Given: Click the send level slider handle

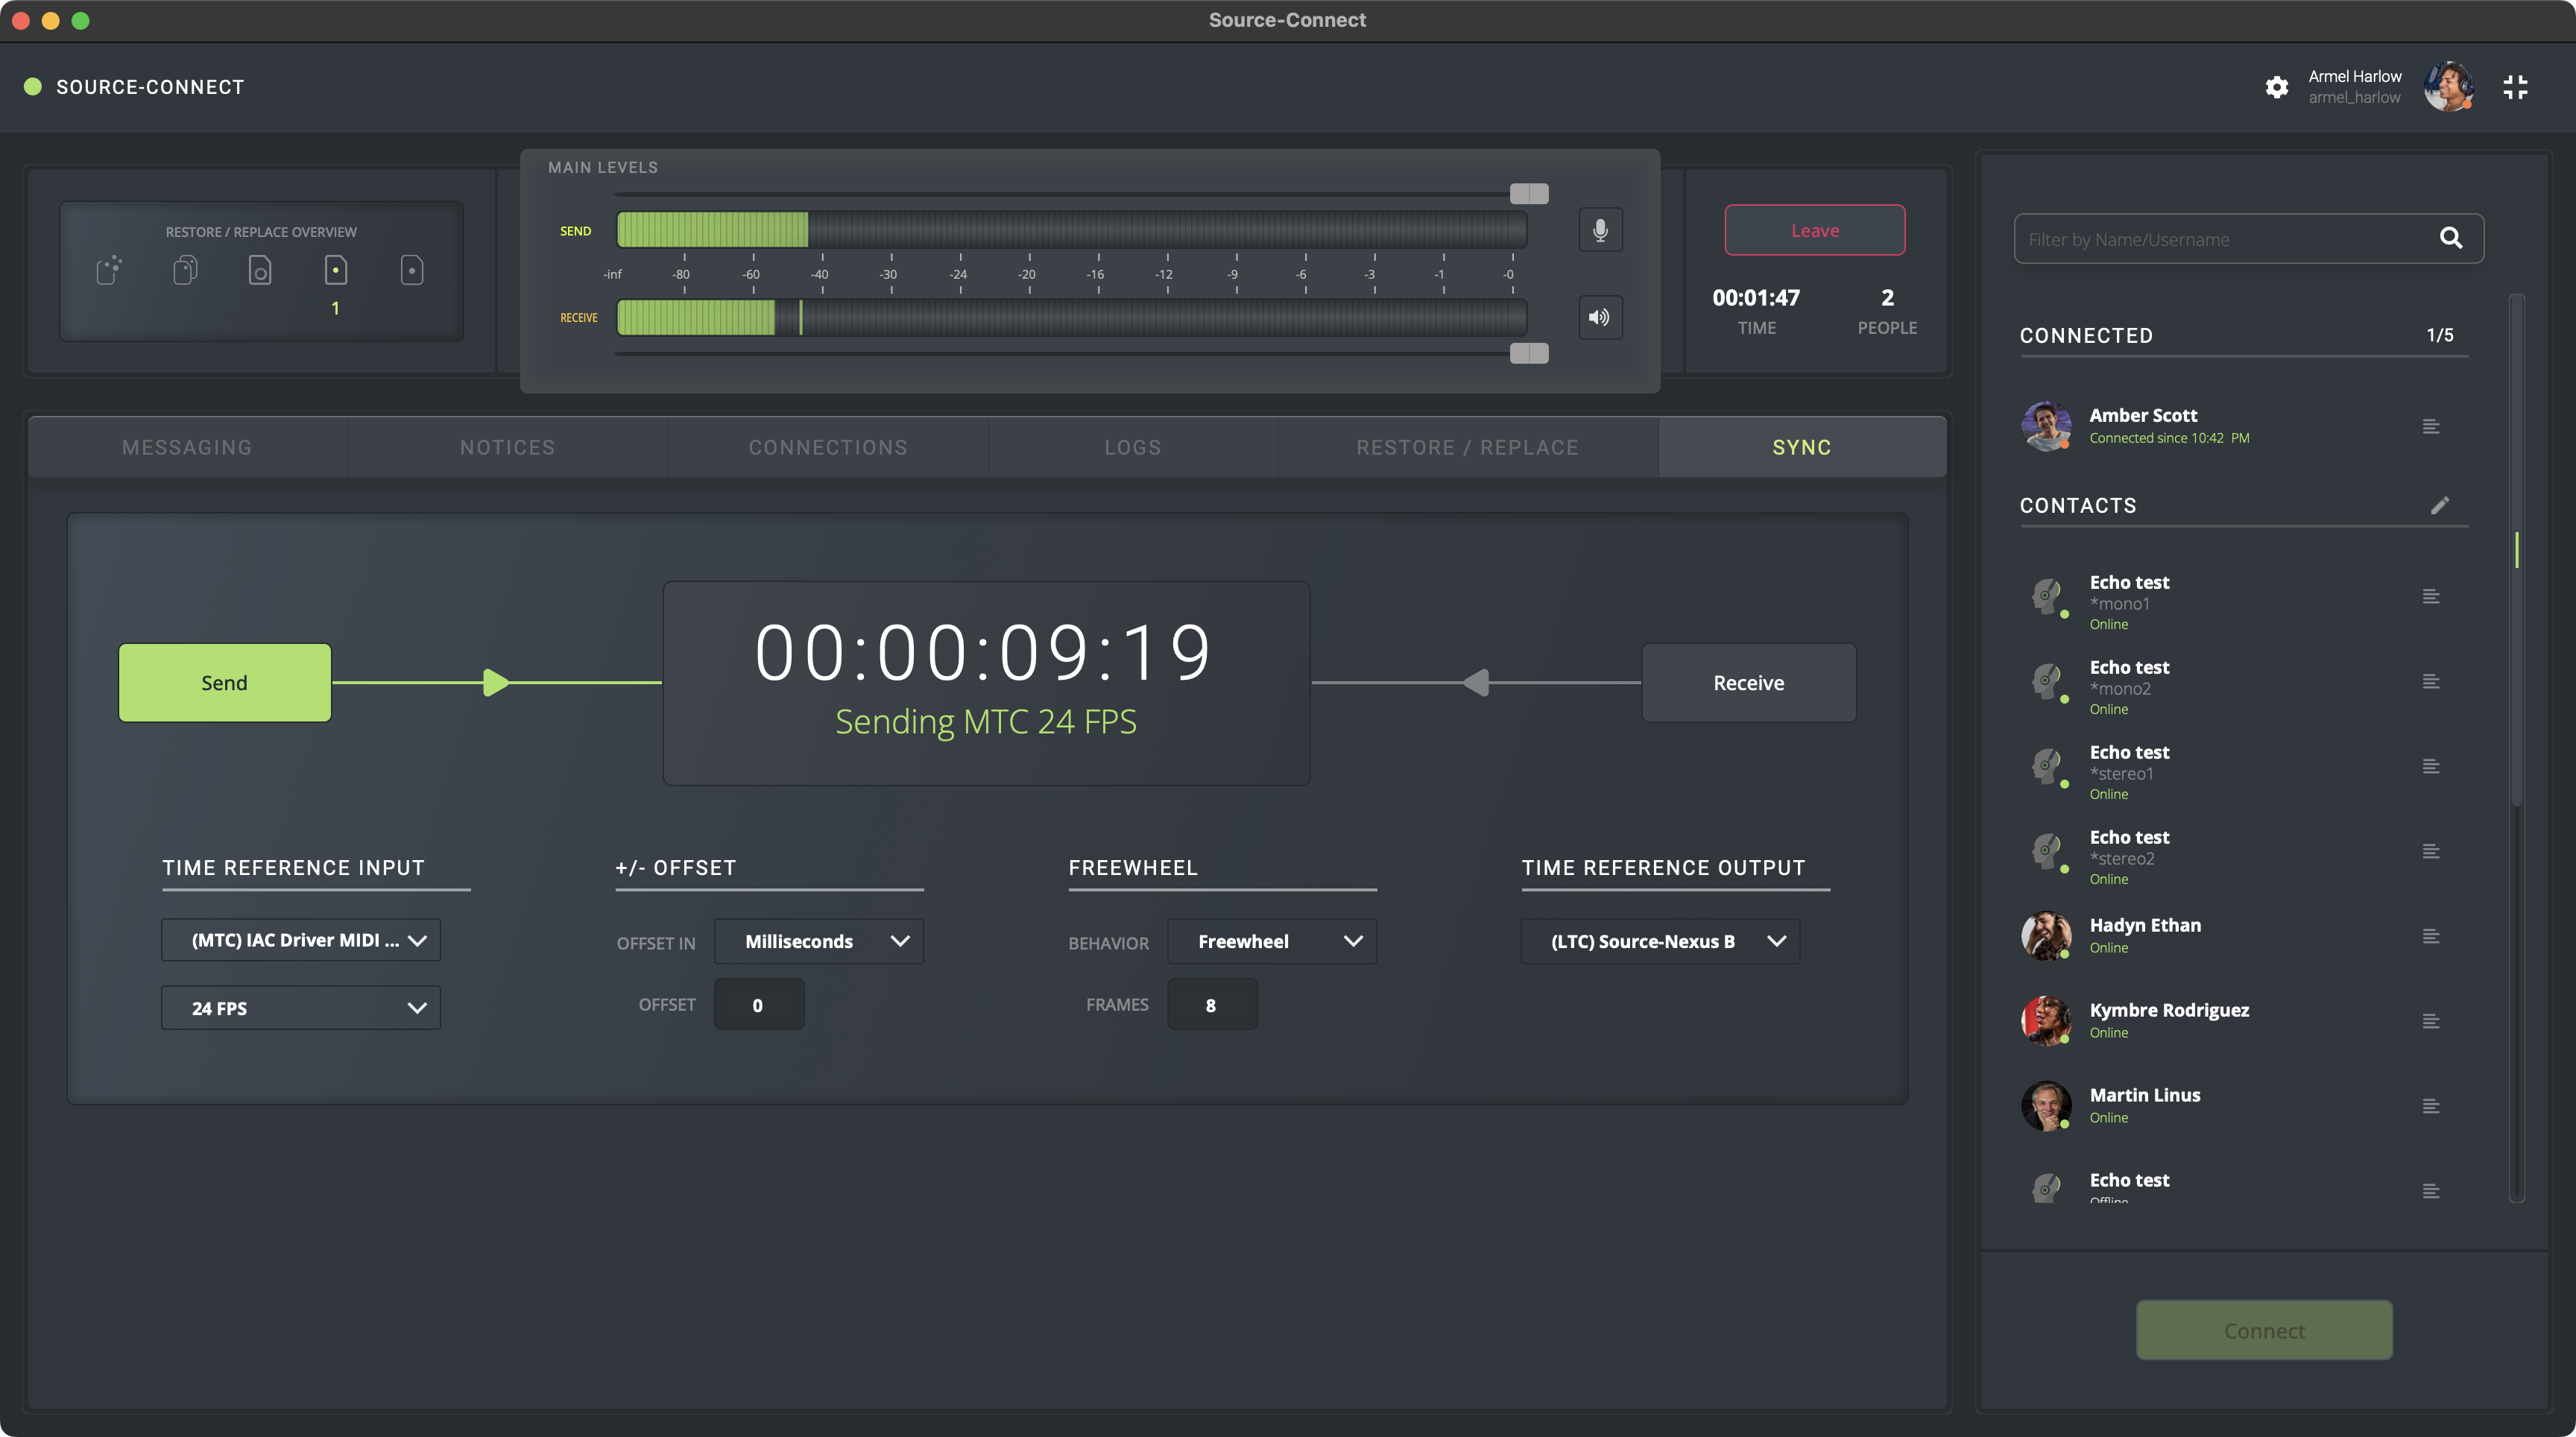Looking at the screenshot, I should click(x=1529, y=193).
